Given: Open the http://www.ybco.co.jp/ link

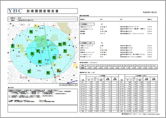Looking at the screenshot, I should pos(151,114).
